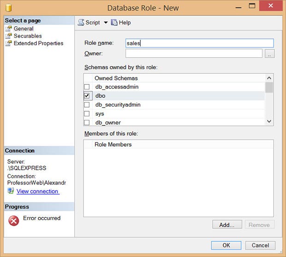The width and height of the screenshot is (286, 257).
Task: Click the View connection properties icon
Action: (11, 191)
